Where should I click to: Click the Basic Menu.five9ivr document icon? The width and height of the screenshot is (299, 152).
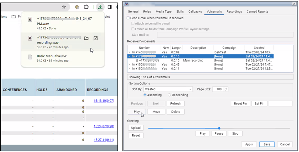(x=30, y=57)
